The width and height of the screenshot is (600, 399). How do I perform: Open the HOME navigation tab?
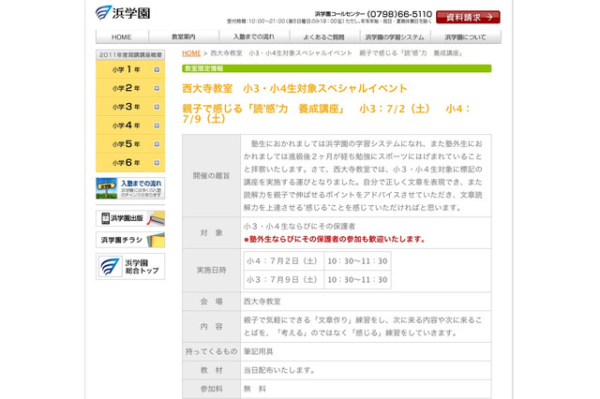(x=122, y=37)
